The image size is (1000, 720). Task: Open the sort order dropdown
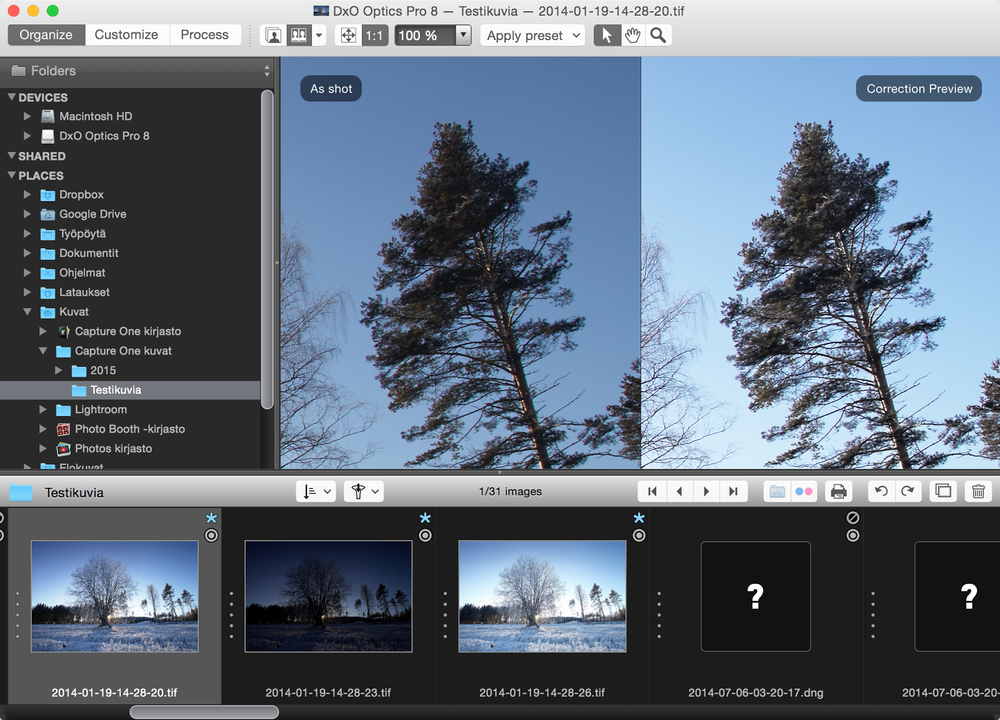(x=316, y=492)
